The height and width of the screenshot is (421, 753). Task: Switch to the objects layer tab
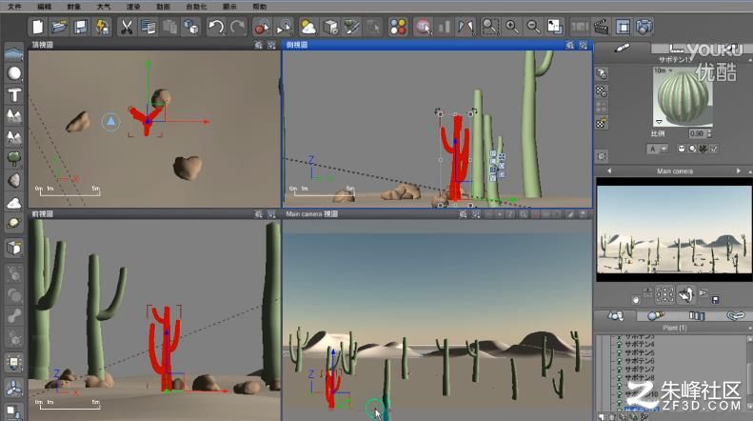(x=615, y=316)
